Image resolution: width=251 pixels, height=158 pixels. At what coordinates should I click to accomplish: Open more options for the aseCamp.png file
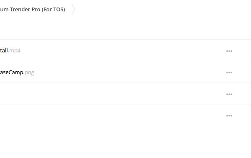click(x=229, y=73)
